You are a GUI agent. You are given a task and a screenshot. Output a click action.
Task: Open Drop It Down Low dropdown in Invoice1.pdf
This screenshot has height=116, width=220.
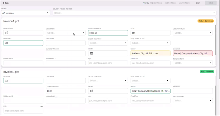pos(108,43)
